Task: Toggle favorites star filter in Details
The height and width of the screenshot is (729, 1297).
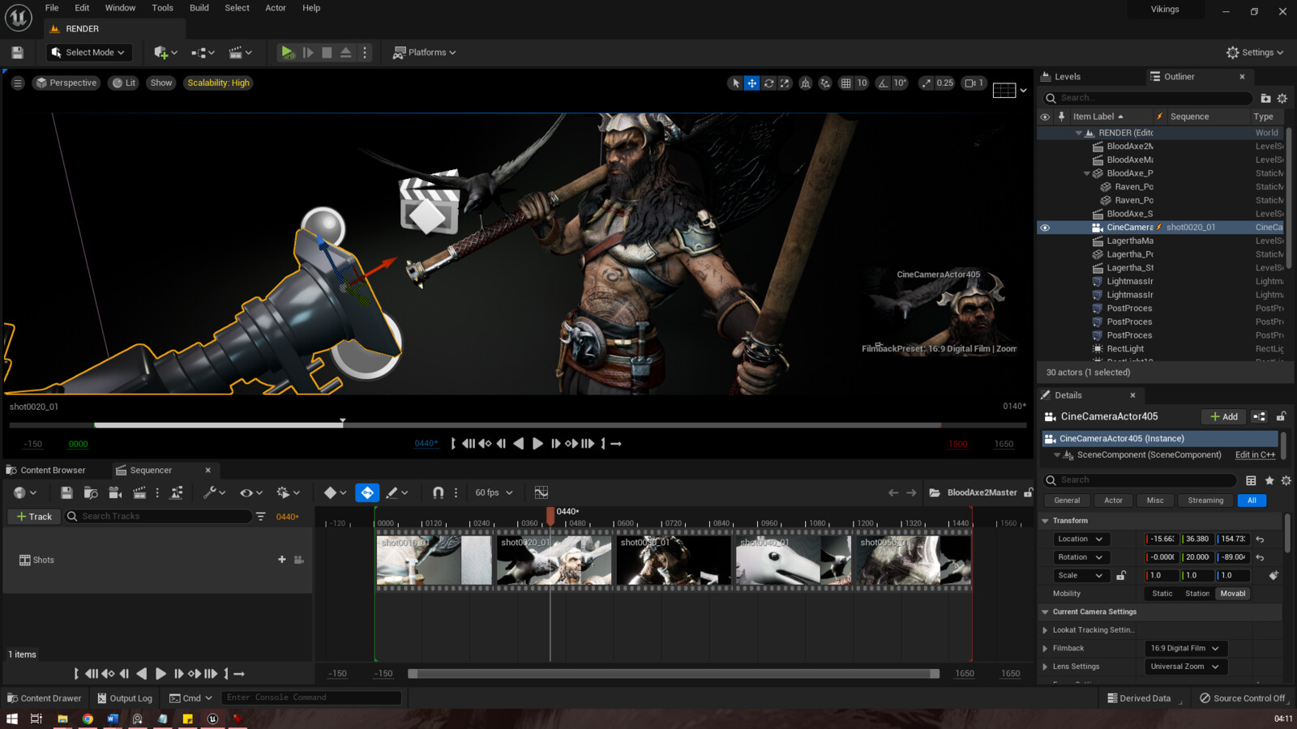Action: 1269,480
